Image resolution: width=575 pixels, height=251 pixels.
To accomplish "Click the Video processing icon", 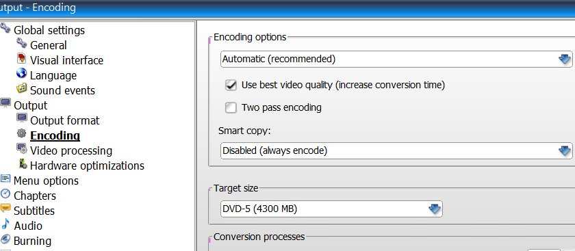I will click(x=22, y=149).
